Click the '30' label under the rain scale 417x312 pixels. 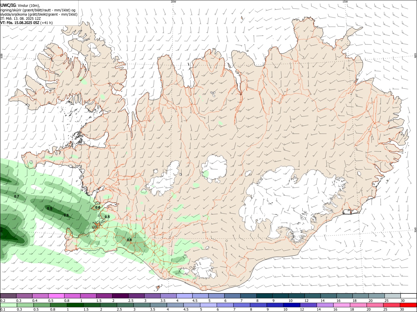tap(402, 310)
